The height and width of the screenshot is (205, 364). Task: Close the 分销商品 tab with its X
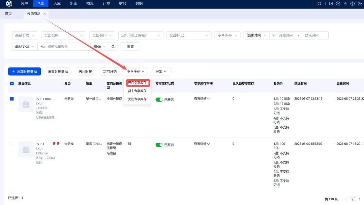point(44,14)
